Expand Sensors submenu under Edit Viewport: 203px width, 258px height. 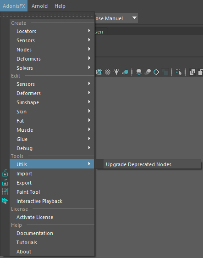click(x=52, y=84)
